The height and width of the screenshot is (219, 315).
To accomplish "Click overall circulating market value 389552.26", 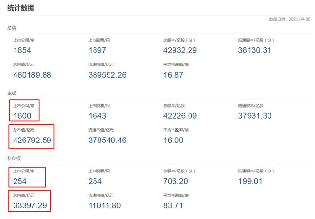I will pyautogui.click(x=107, y=75).
